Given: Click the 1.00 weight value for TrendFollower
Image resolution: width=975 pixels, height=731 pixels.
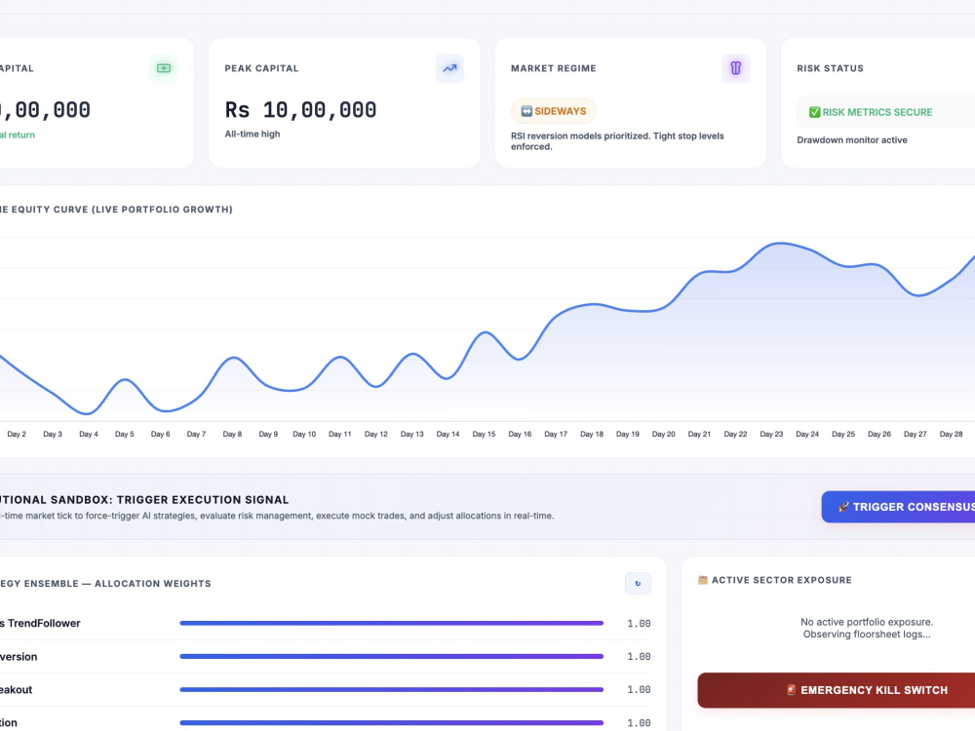Looking at the screenshot, I should (x=639, y=624).
